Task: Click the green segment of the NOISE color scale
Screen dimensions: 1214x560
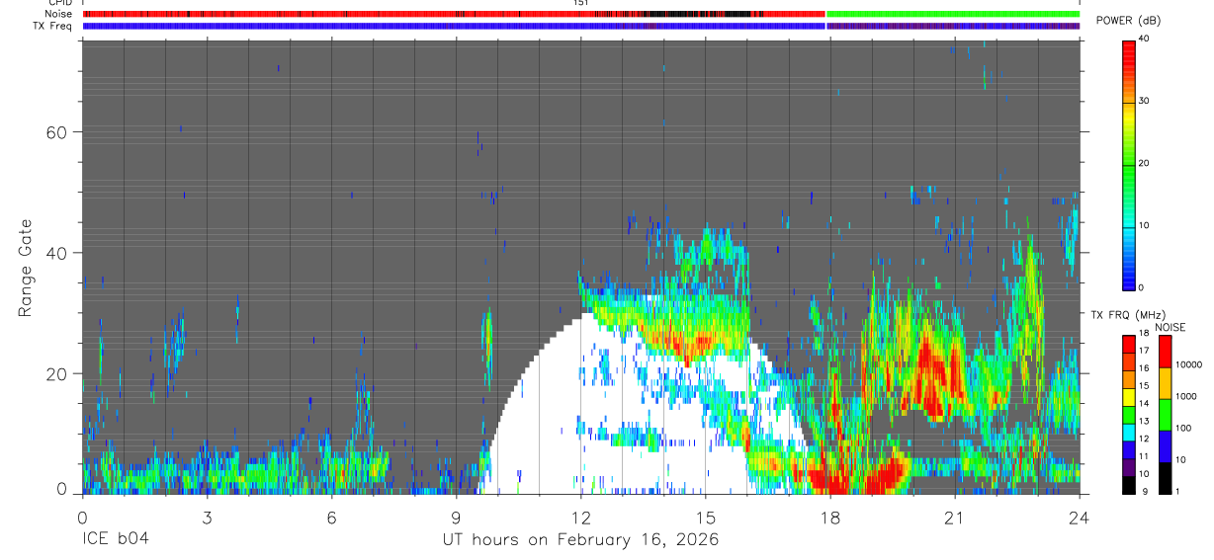Action: [x=1165, y=415]
